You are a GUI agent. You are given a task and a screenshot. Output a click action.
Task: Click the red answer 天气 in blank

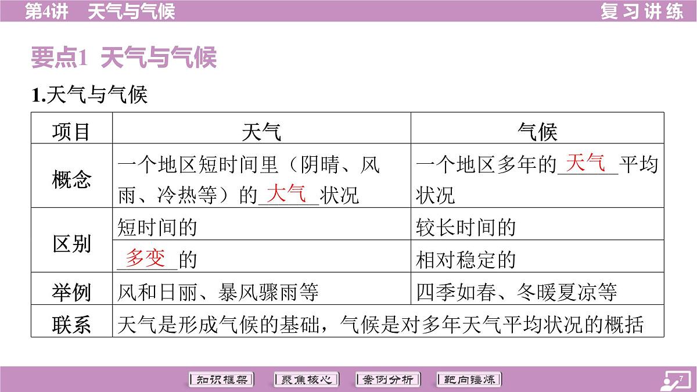pos(585,163)
